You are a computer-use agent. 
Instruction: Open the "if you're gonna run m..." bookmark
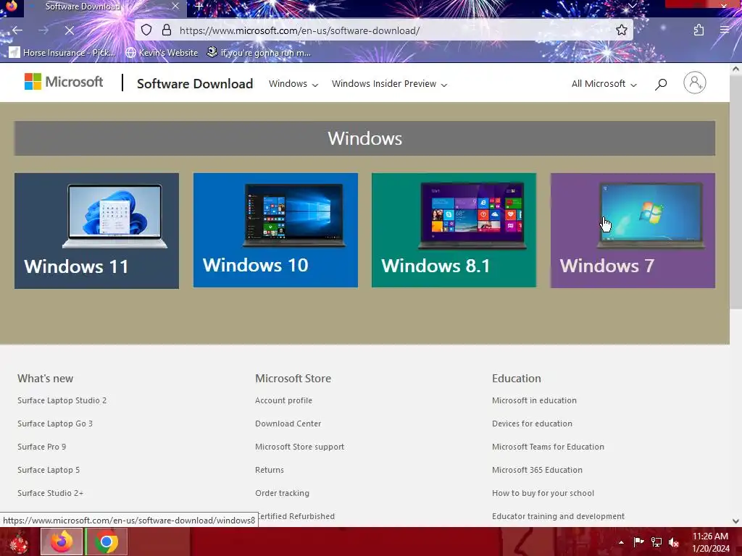point(259,52)
